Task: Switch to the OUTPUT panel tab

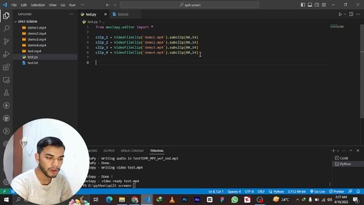Action: (109, 151)
